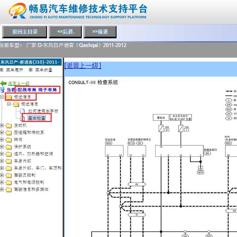Select the 电气和电源控制 folder label
This screenshot has height=237, width=237.
click(x=29, y=182)
